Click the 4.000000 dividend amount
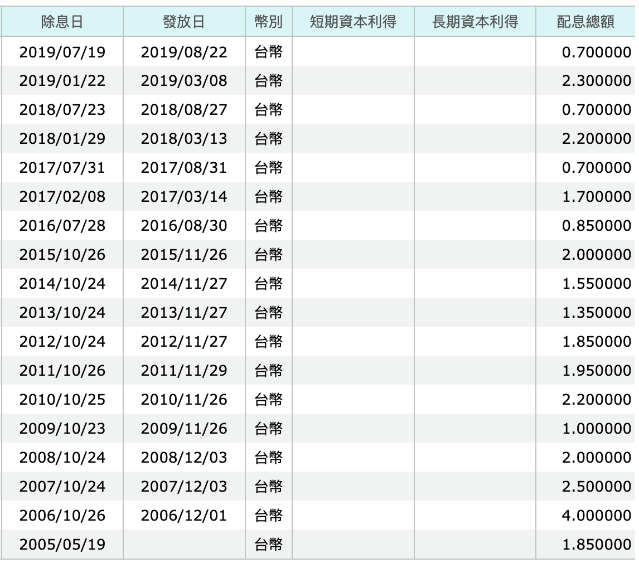 597,515
